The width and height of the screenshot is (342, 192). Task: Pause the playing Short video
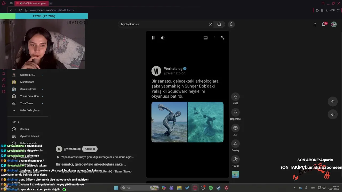click(153, 38)
